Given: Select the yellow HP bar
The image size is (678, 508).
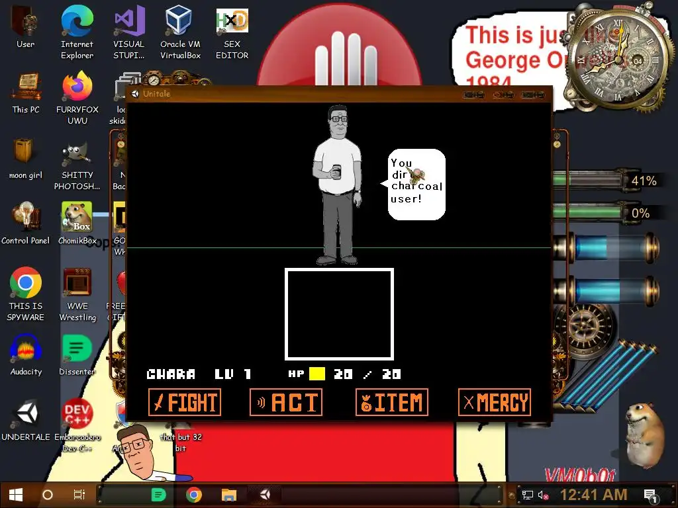Looking at the screenshot, I should [x=317, y=374].
